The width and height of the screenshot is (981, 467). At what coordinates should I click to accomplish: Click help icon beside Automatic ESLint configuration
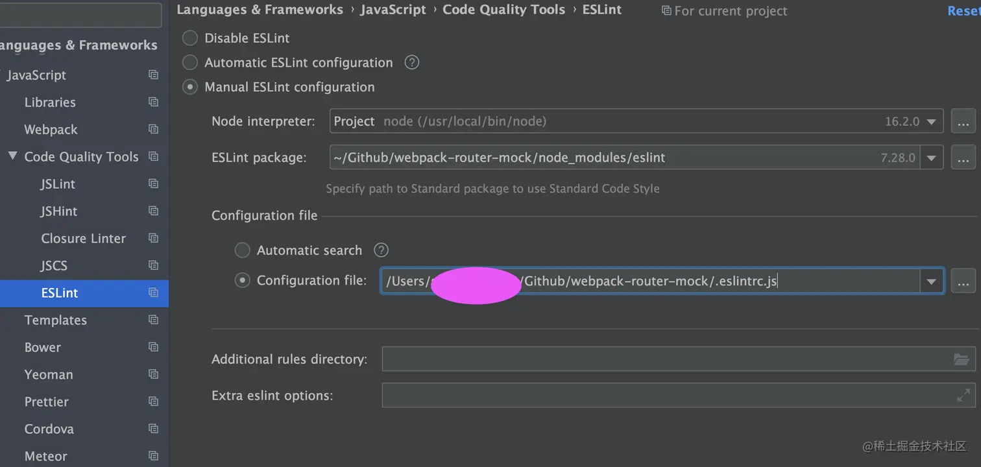click(411, 63)
